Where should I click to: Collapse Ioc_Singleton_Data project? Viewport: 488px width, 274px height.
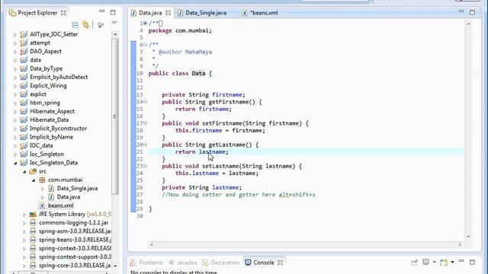tap(15, 163)
